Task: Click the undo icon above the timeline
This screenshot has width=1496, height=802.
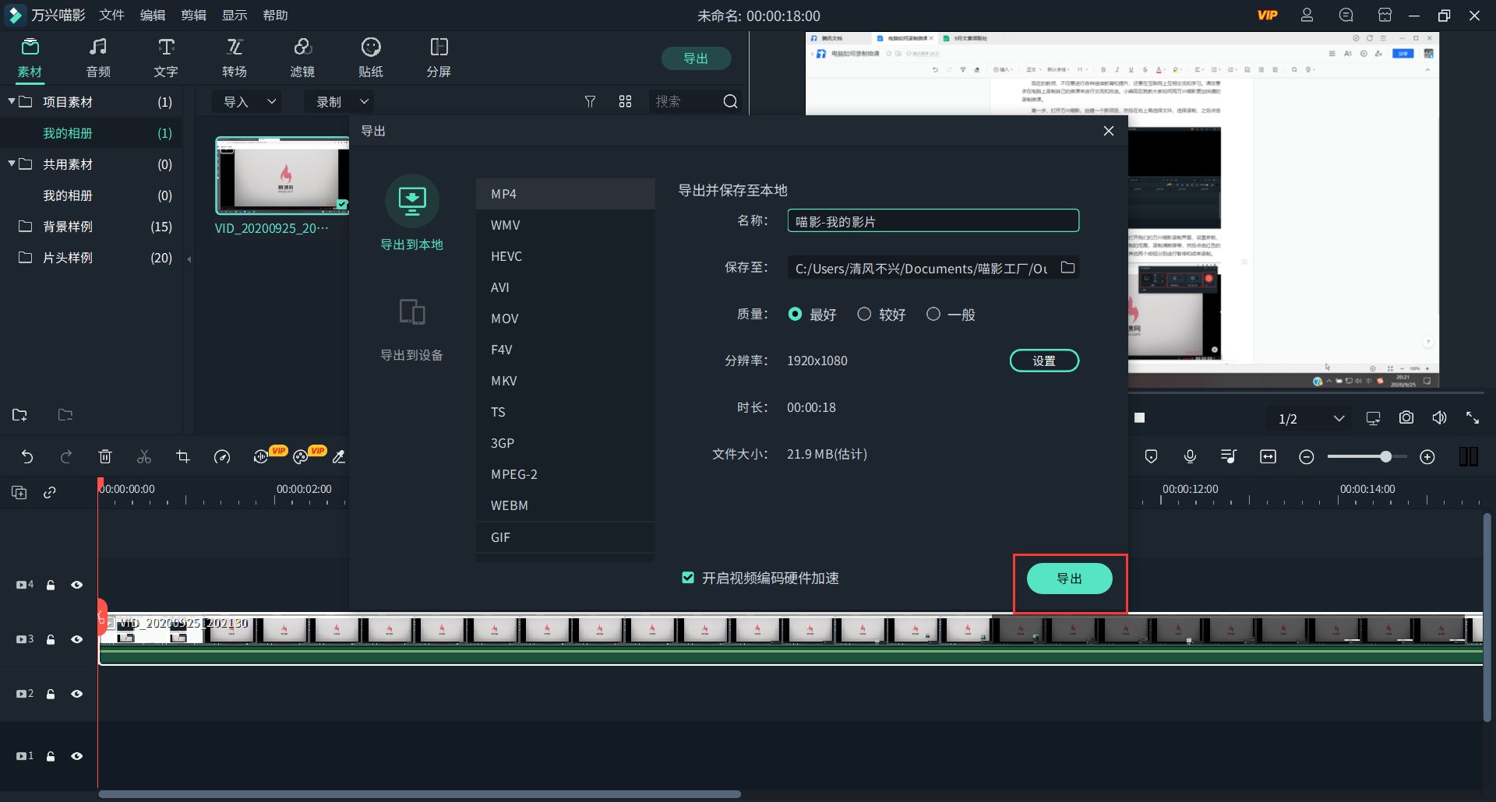Action: pyautogui.click(x=28, y=457)
